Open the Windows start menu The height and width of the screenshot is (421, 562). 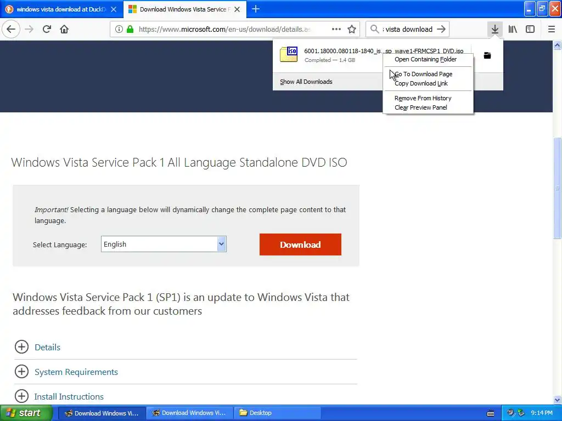coord(26,413)
